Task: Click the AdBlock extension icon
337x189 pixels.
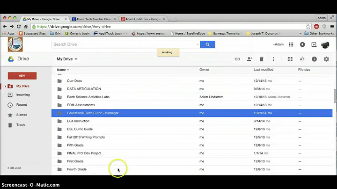Action: pyautogui.click(x=316, y=26)
